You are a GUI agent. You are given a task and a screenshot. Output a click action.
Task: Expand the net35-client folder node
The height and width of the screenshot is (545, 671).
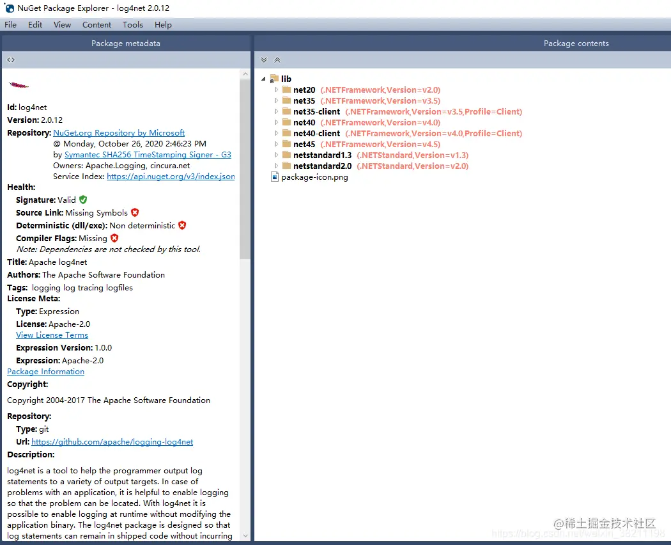276,111
